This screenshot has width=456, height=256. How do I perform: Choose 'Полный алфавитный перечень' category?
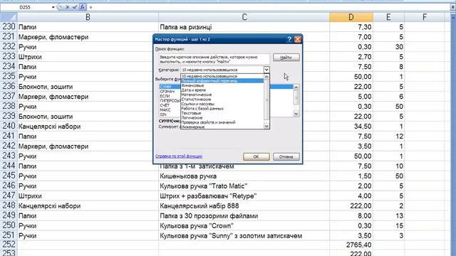(222, 80)
